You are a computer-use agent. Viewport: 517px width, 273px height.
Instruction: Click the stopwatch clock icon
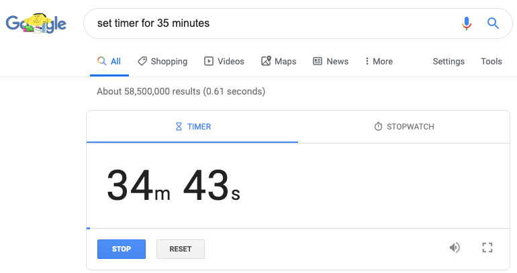378,127
